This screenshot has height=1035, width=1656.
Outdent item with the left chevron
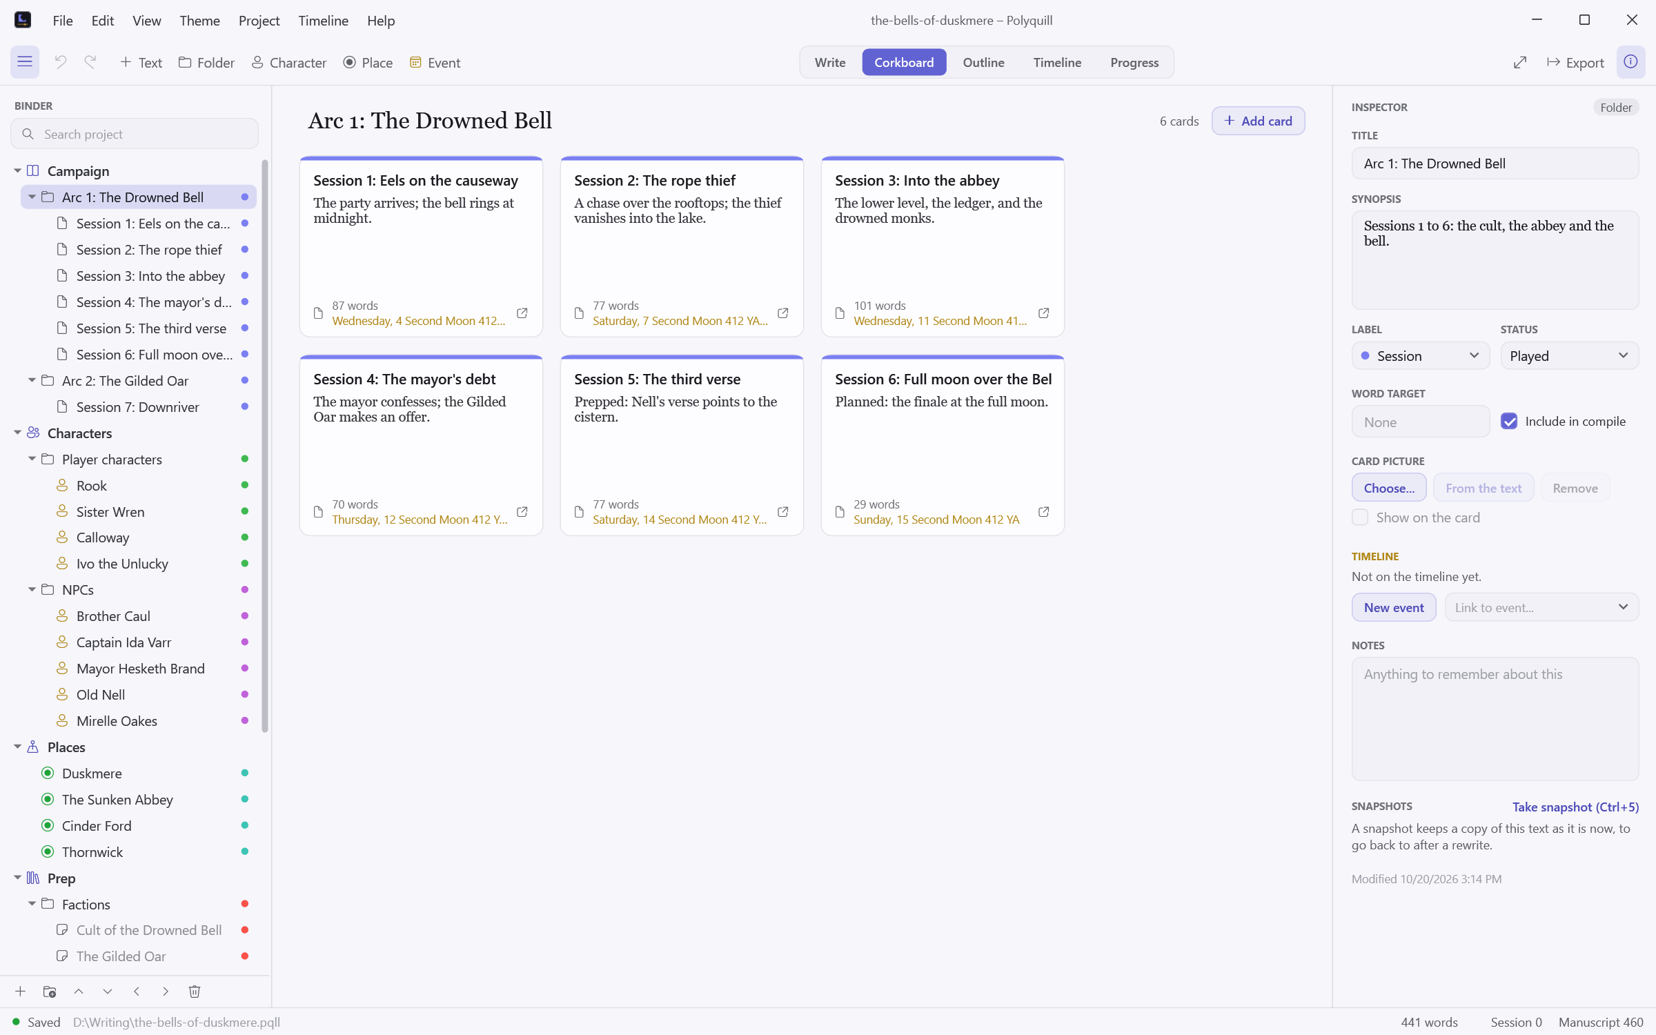(137, 992)
